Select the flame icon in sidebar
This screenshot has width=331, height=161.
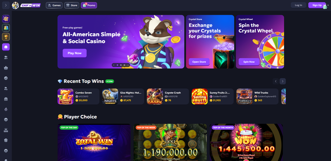pyautogui.click(x=6, y=109)
